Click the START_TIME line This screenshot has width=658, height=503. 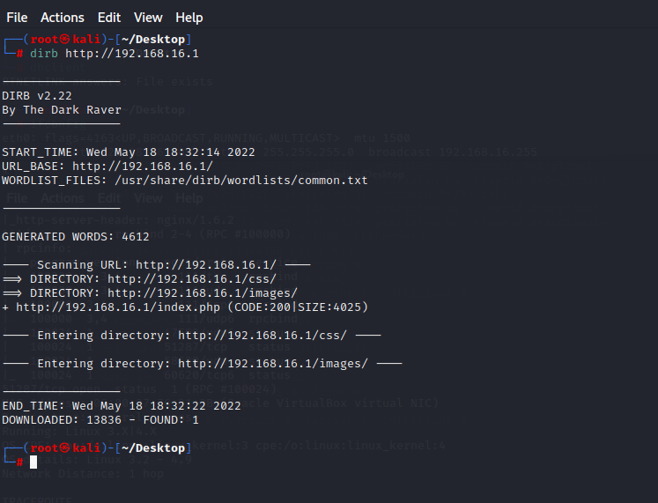pyautogui.click(x=129, y=152)
